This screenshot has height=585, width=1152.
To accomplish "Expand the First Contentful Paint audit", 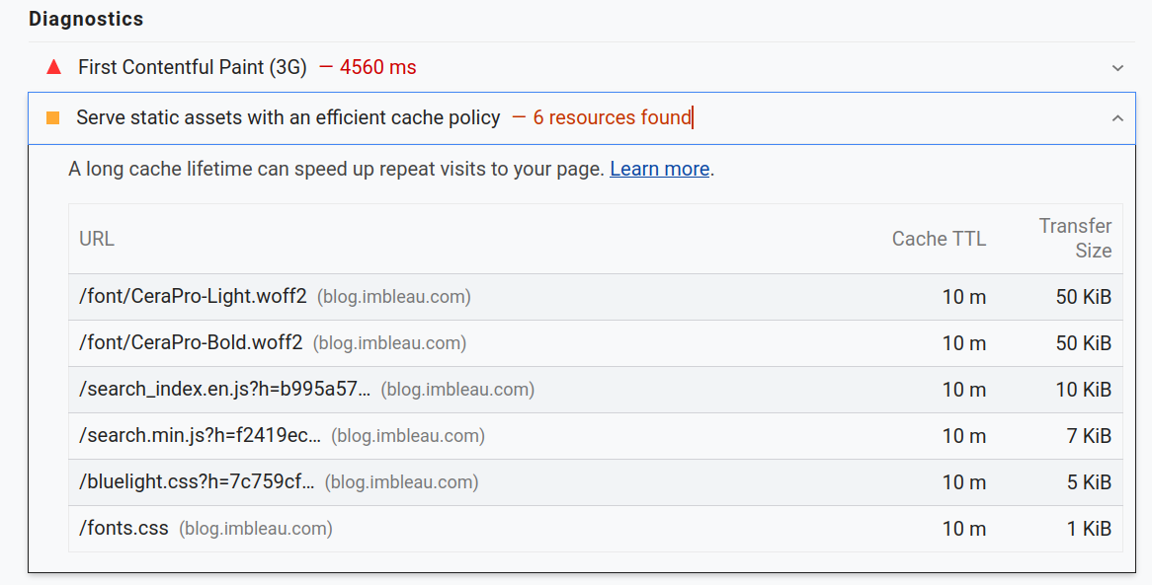I will pyautogui.click(x=1117, y=68).
